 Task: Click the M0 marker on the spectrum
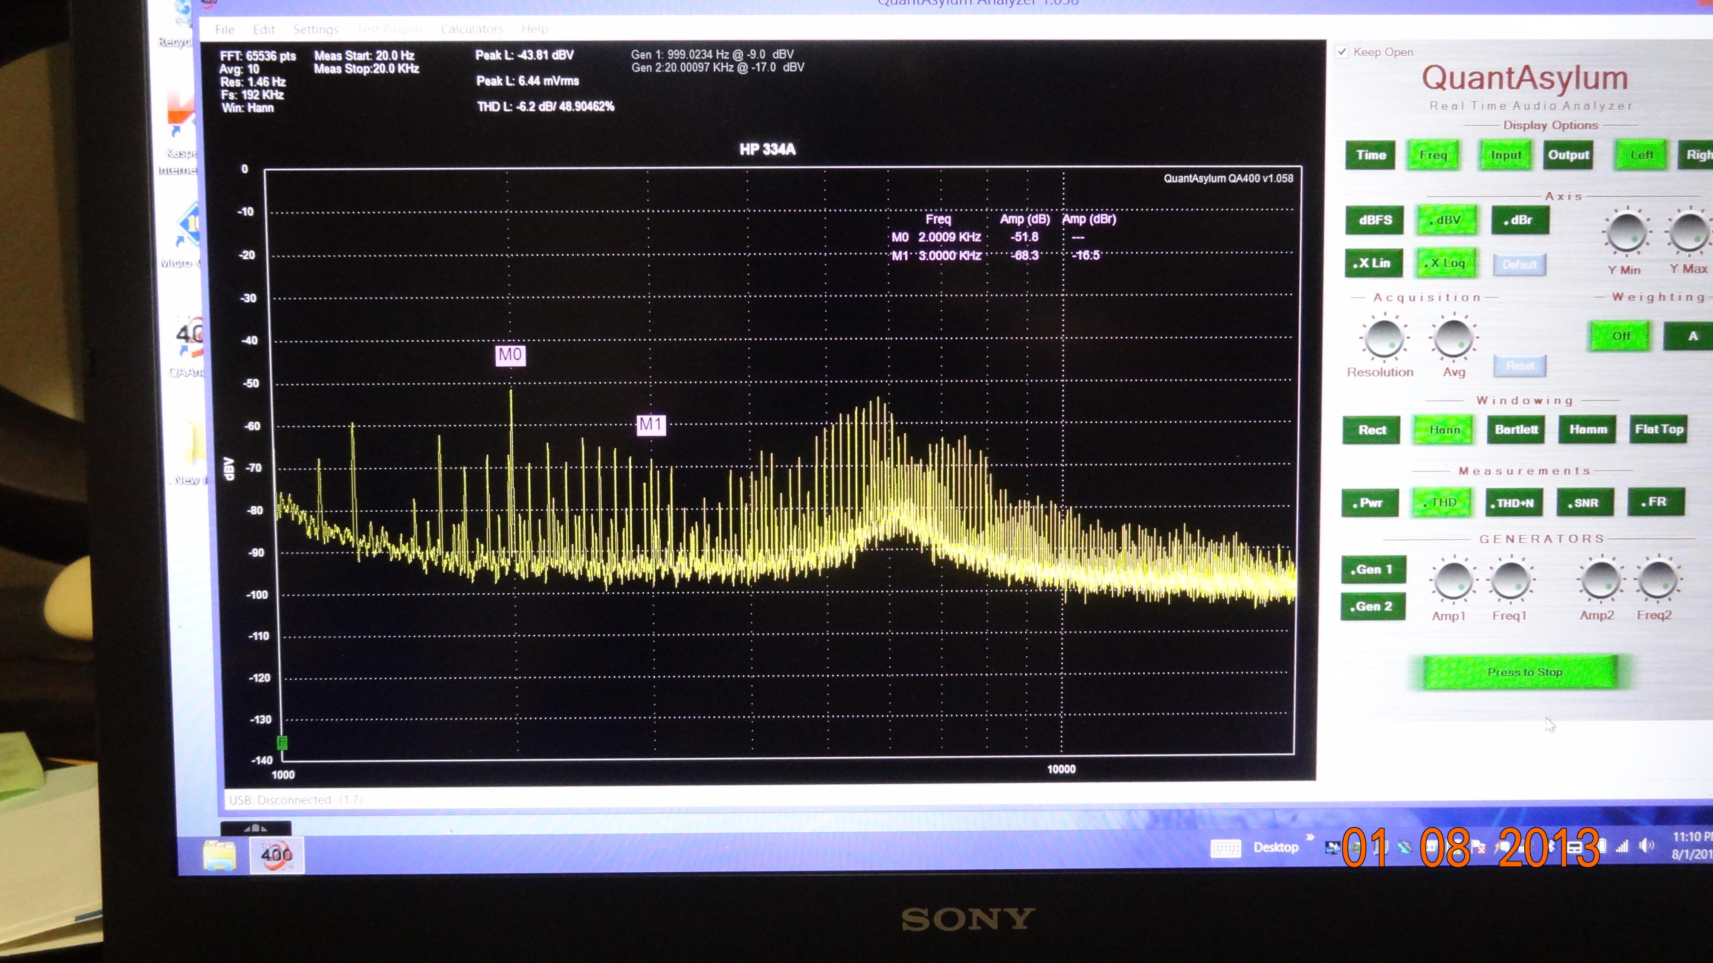pos(510,355)
